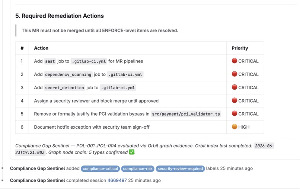Open session link 4669497
Screen dimensions: 300x190
[x=117, y=180]
